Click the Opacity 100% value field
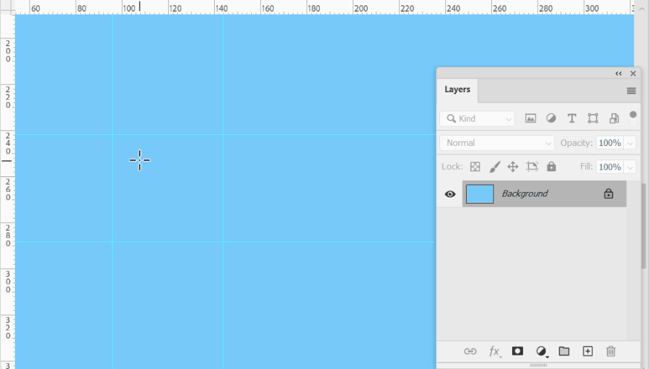 tap(609, 143)
